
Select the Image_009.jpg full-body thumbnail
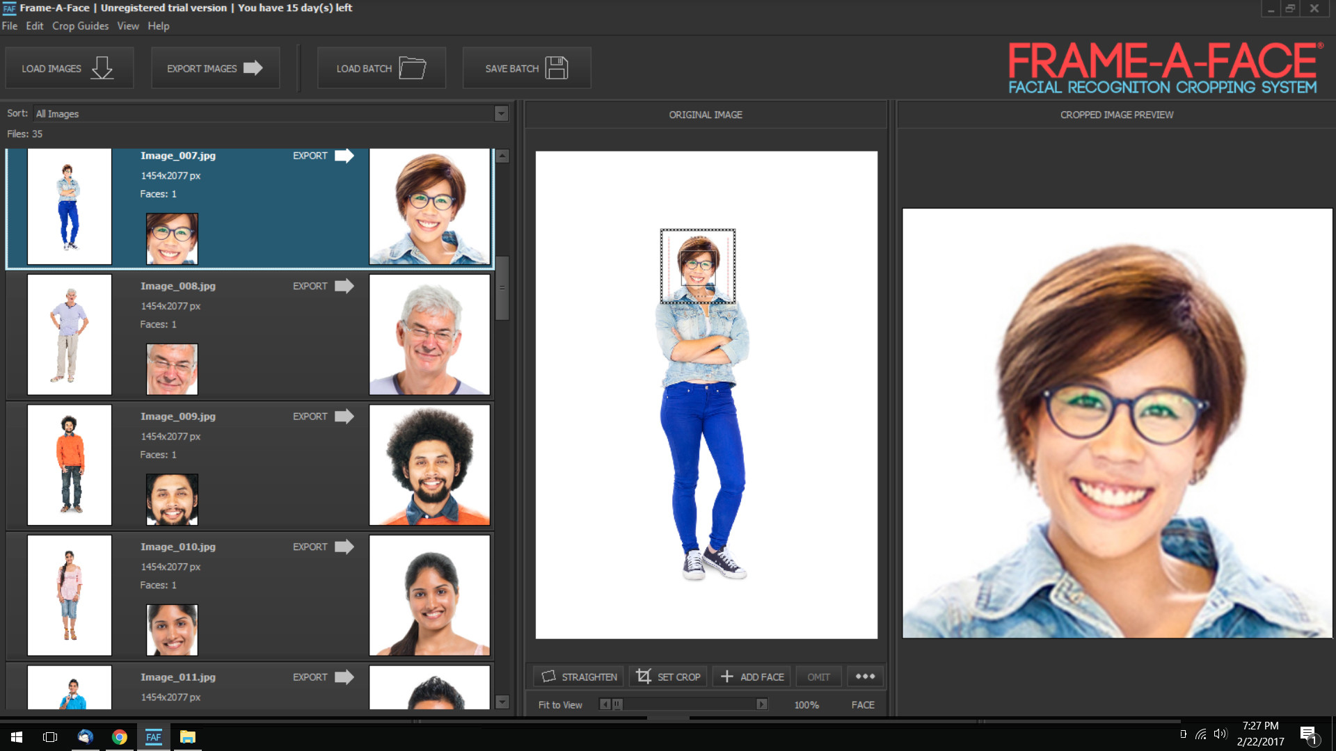70,465
